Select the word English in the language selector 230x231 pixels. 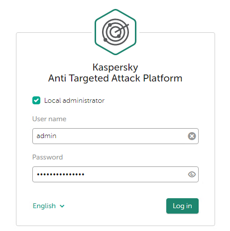(44, 206)
